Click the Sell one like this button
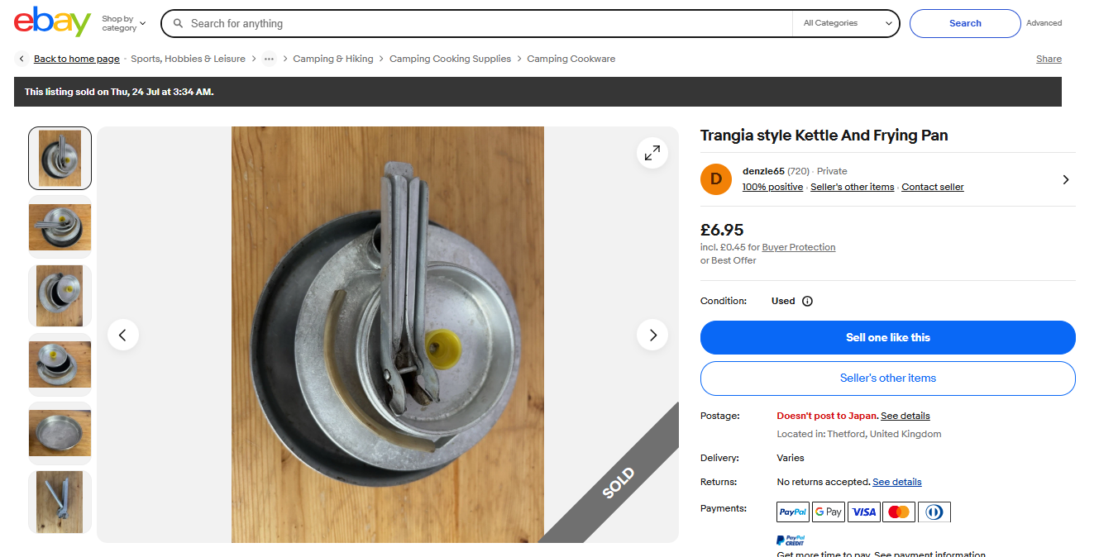The height and width of the screenshot is (557, 1118). pos(887,337)
